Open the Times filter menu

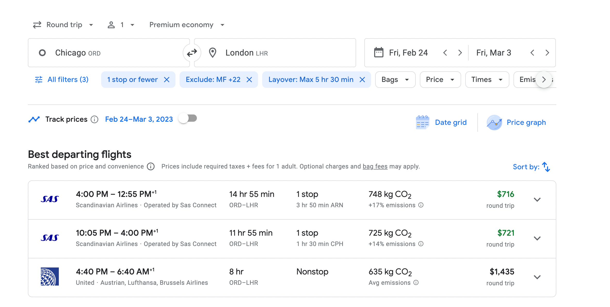click(x=487, y=80)
